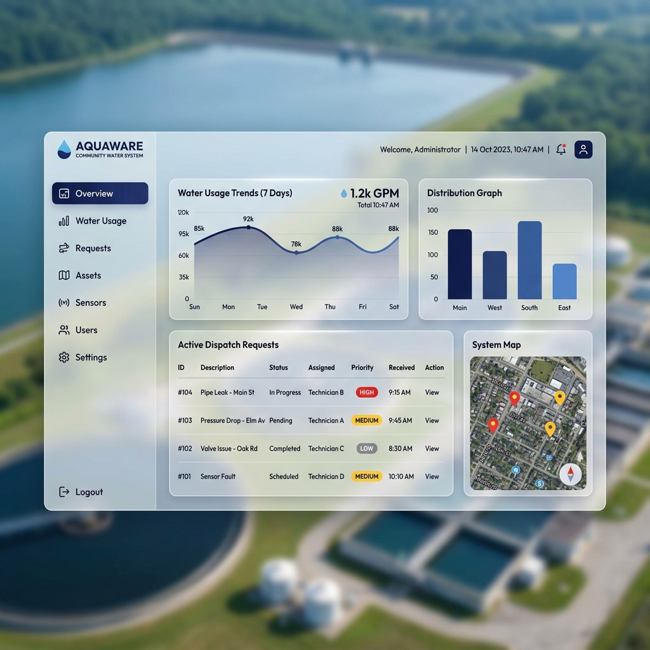Click the HIGH priority badge

pos(367,392)
